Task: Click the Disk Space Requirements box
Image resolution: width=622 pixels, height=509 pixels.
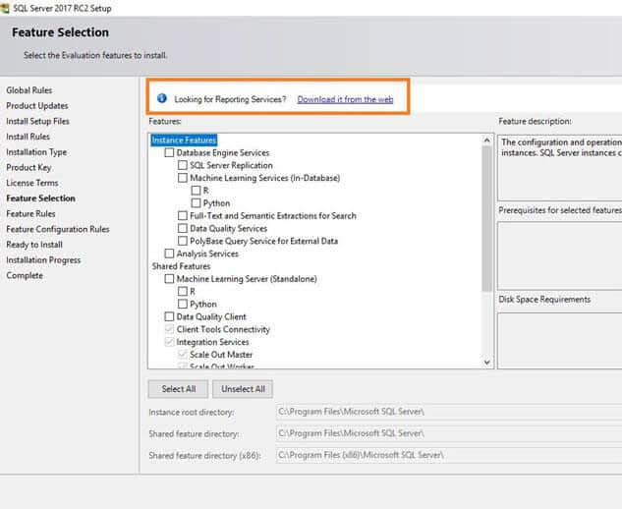Action: click(x=560, y=341)
